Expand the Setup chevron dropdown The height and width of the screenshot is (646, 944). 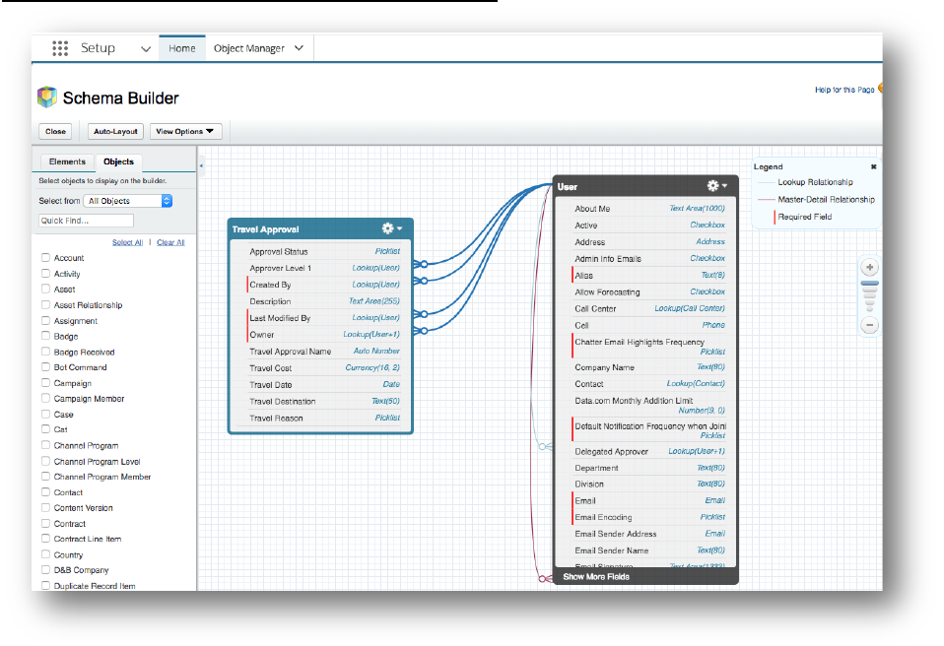pos(146,48)
